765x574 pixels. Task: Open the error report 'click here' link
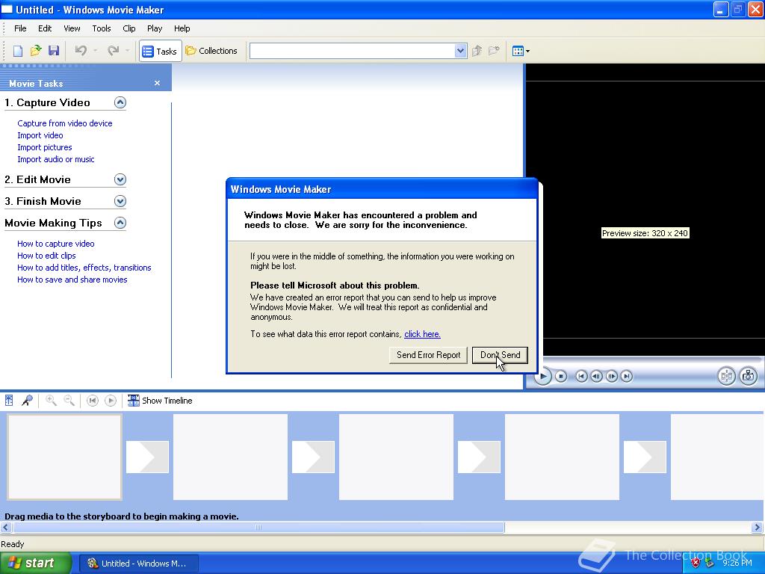coord(423,334)
